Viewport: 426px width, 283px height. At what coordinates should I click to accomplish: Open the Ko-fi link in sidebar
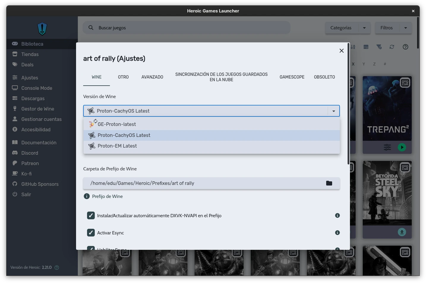click(x=42, y=174)
